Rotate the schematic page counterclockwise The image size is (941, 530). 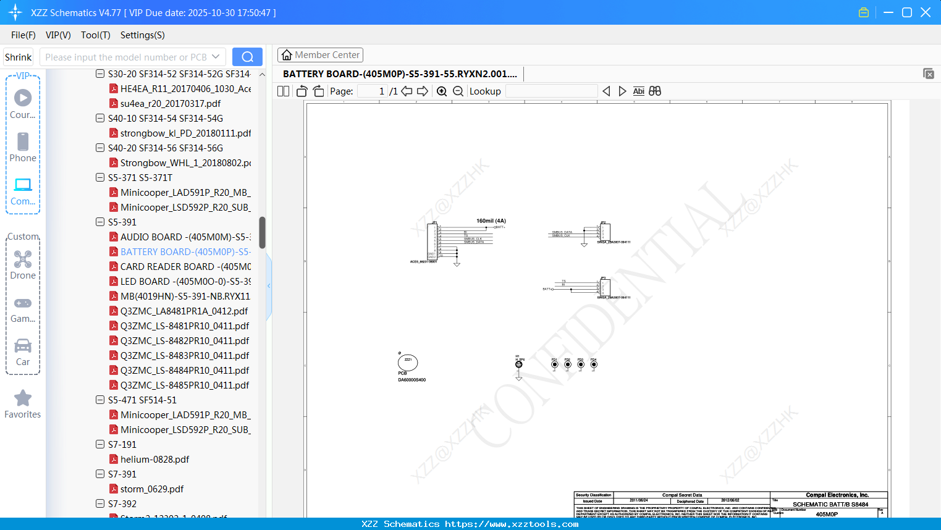tap(302, 91)
